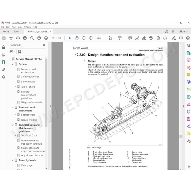The height and width of the screenshot is (191, 191).
Task: Click the Stamp tool icon
Action: 151,38
